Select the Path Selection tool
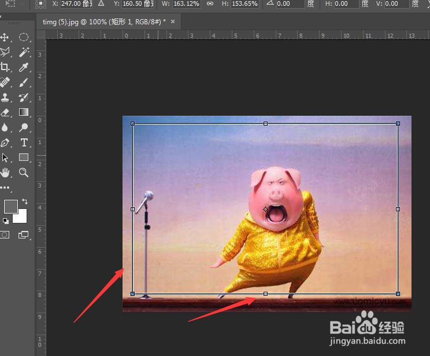The image size is (430, 356). [x=5, y=157]
